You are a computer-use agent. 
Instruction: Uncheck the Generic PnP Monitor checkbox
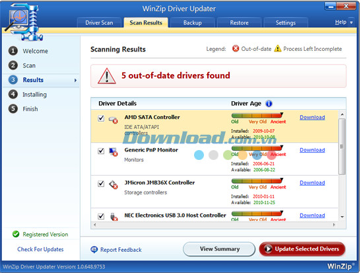click(101, 151)
